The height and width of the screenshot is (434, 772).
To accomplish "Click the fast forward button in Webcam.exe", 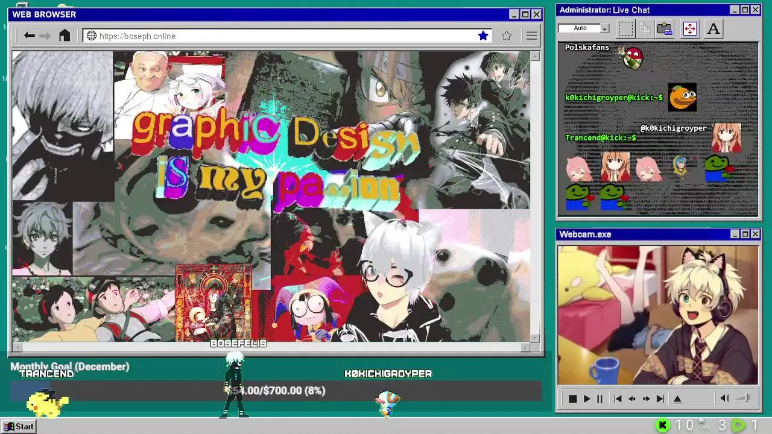I will tap(647, 399).
